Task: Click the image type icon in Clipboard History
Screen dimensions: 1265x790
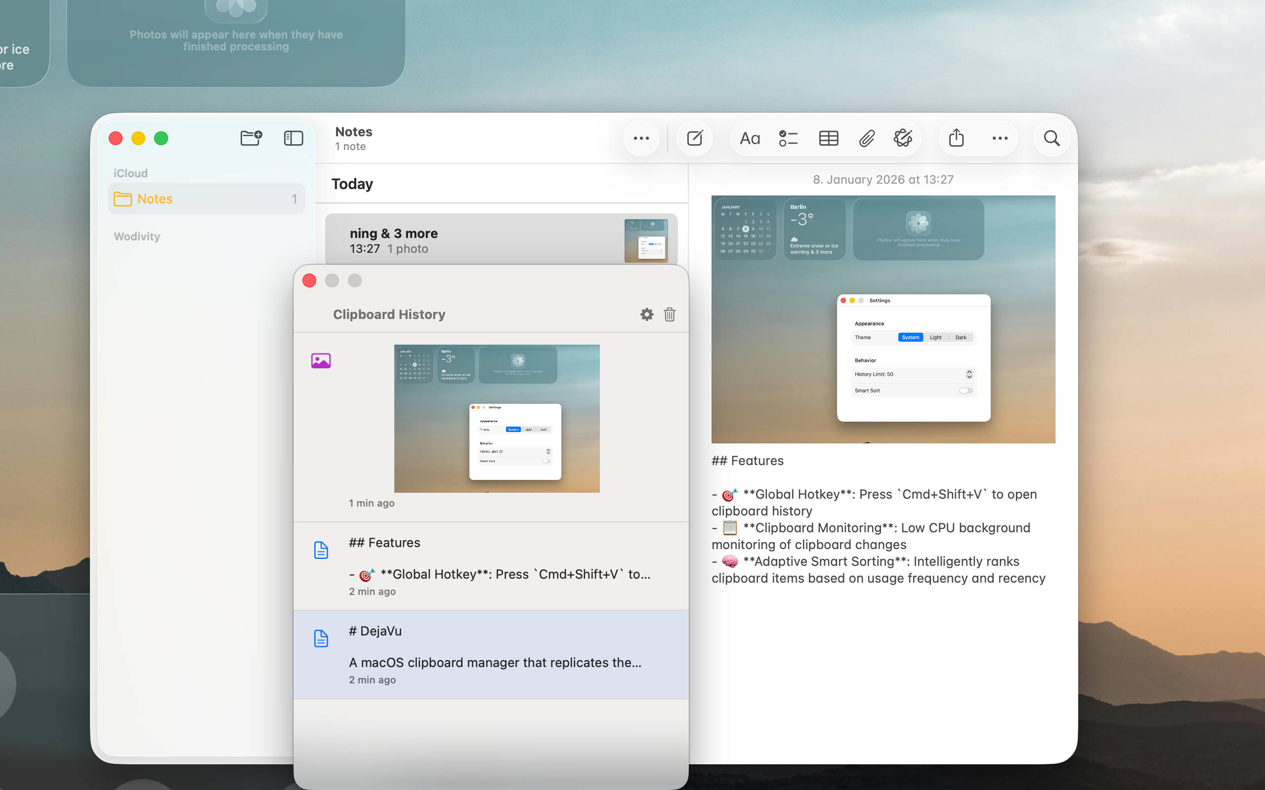Action: [x=321, y=360]
